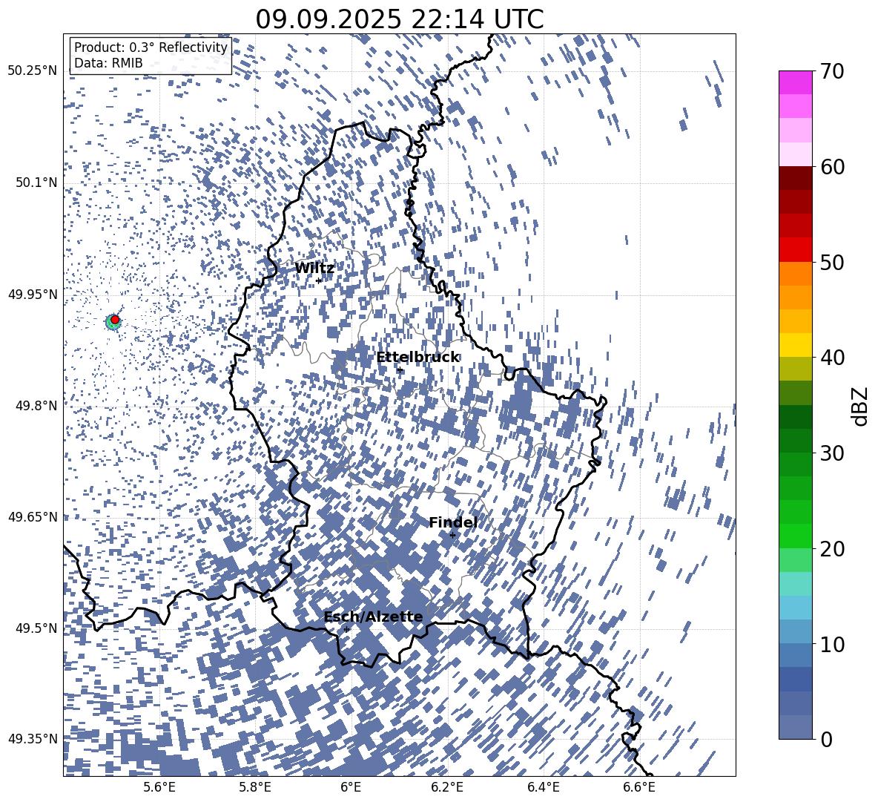The height and width of the screenshot is (802, 878).
Task: Click the Ettelbruck station cross marker
Action: tap(400, 370)
